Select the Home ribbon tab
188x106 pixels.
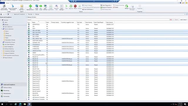(7, 3)
